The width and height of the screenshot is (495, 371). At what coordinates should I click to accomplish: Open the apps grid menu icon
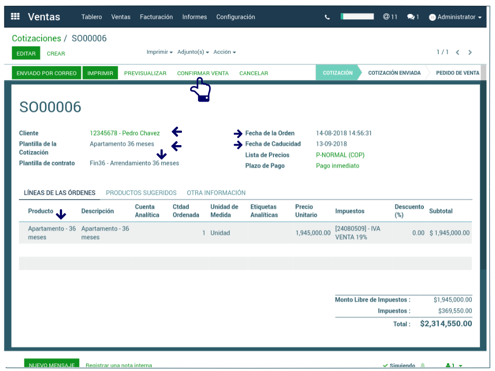coord(15,16)
